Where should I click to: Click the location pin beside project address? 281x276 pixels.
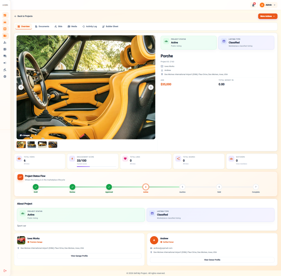[x=162, y=74]
